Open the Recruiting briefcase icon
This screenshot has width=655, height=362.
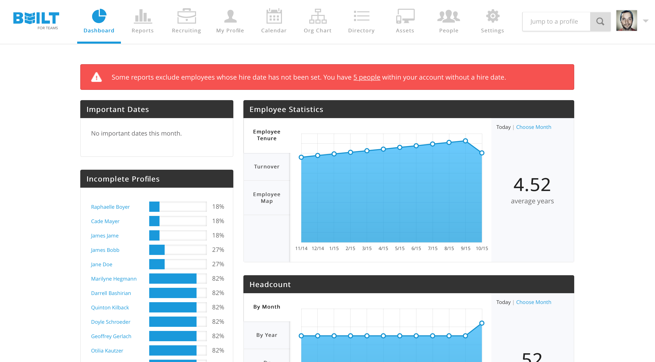tap(187, 16)
